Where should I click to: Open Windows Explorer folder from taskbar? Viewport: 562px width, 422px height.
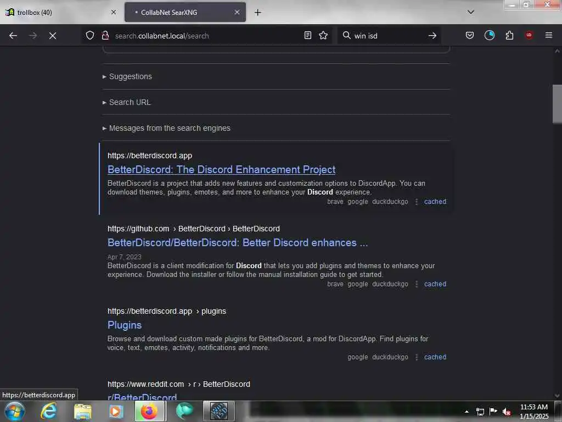(x=83, y=412)
